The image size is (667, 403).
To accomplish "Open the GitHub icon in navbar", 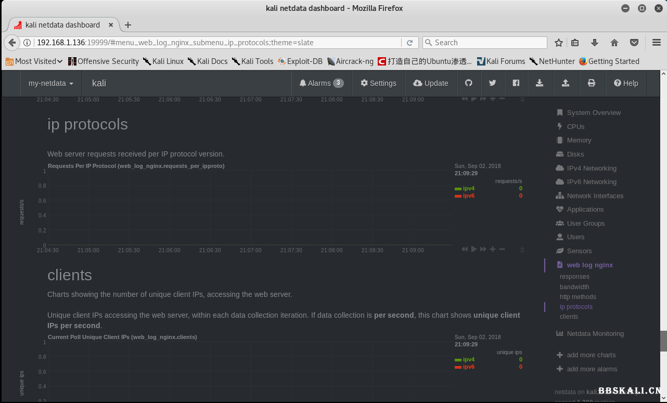I will [468, 83].
